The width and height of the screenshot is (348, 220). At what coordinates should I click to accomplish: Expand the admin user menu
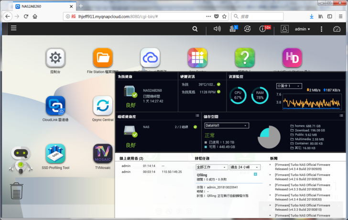click(302, 29)
